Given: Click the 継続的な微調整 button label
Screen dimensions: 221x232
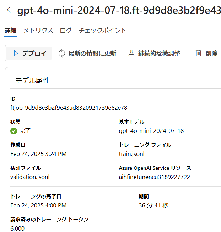Looking at the screenshot, I should [x=159, y=53].
